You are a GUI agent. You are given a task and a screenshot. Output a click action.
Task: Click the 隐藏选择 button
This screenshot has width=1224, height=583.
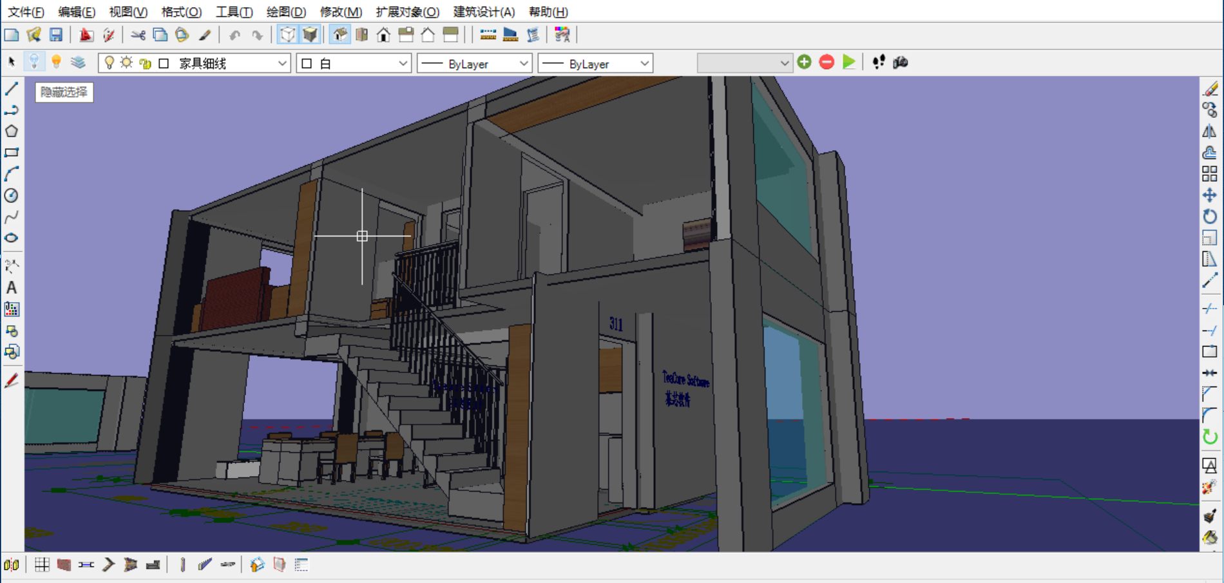64,92
